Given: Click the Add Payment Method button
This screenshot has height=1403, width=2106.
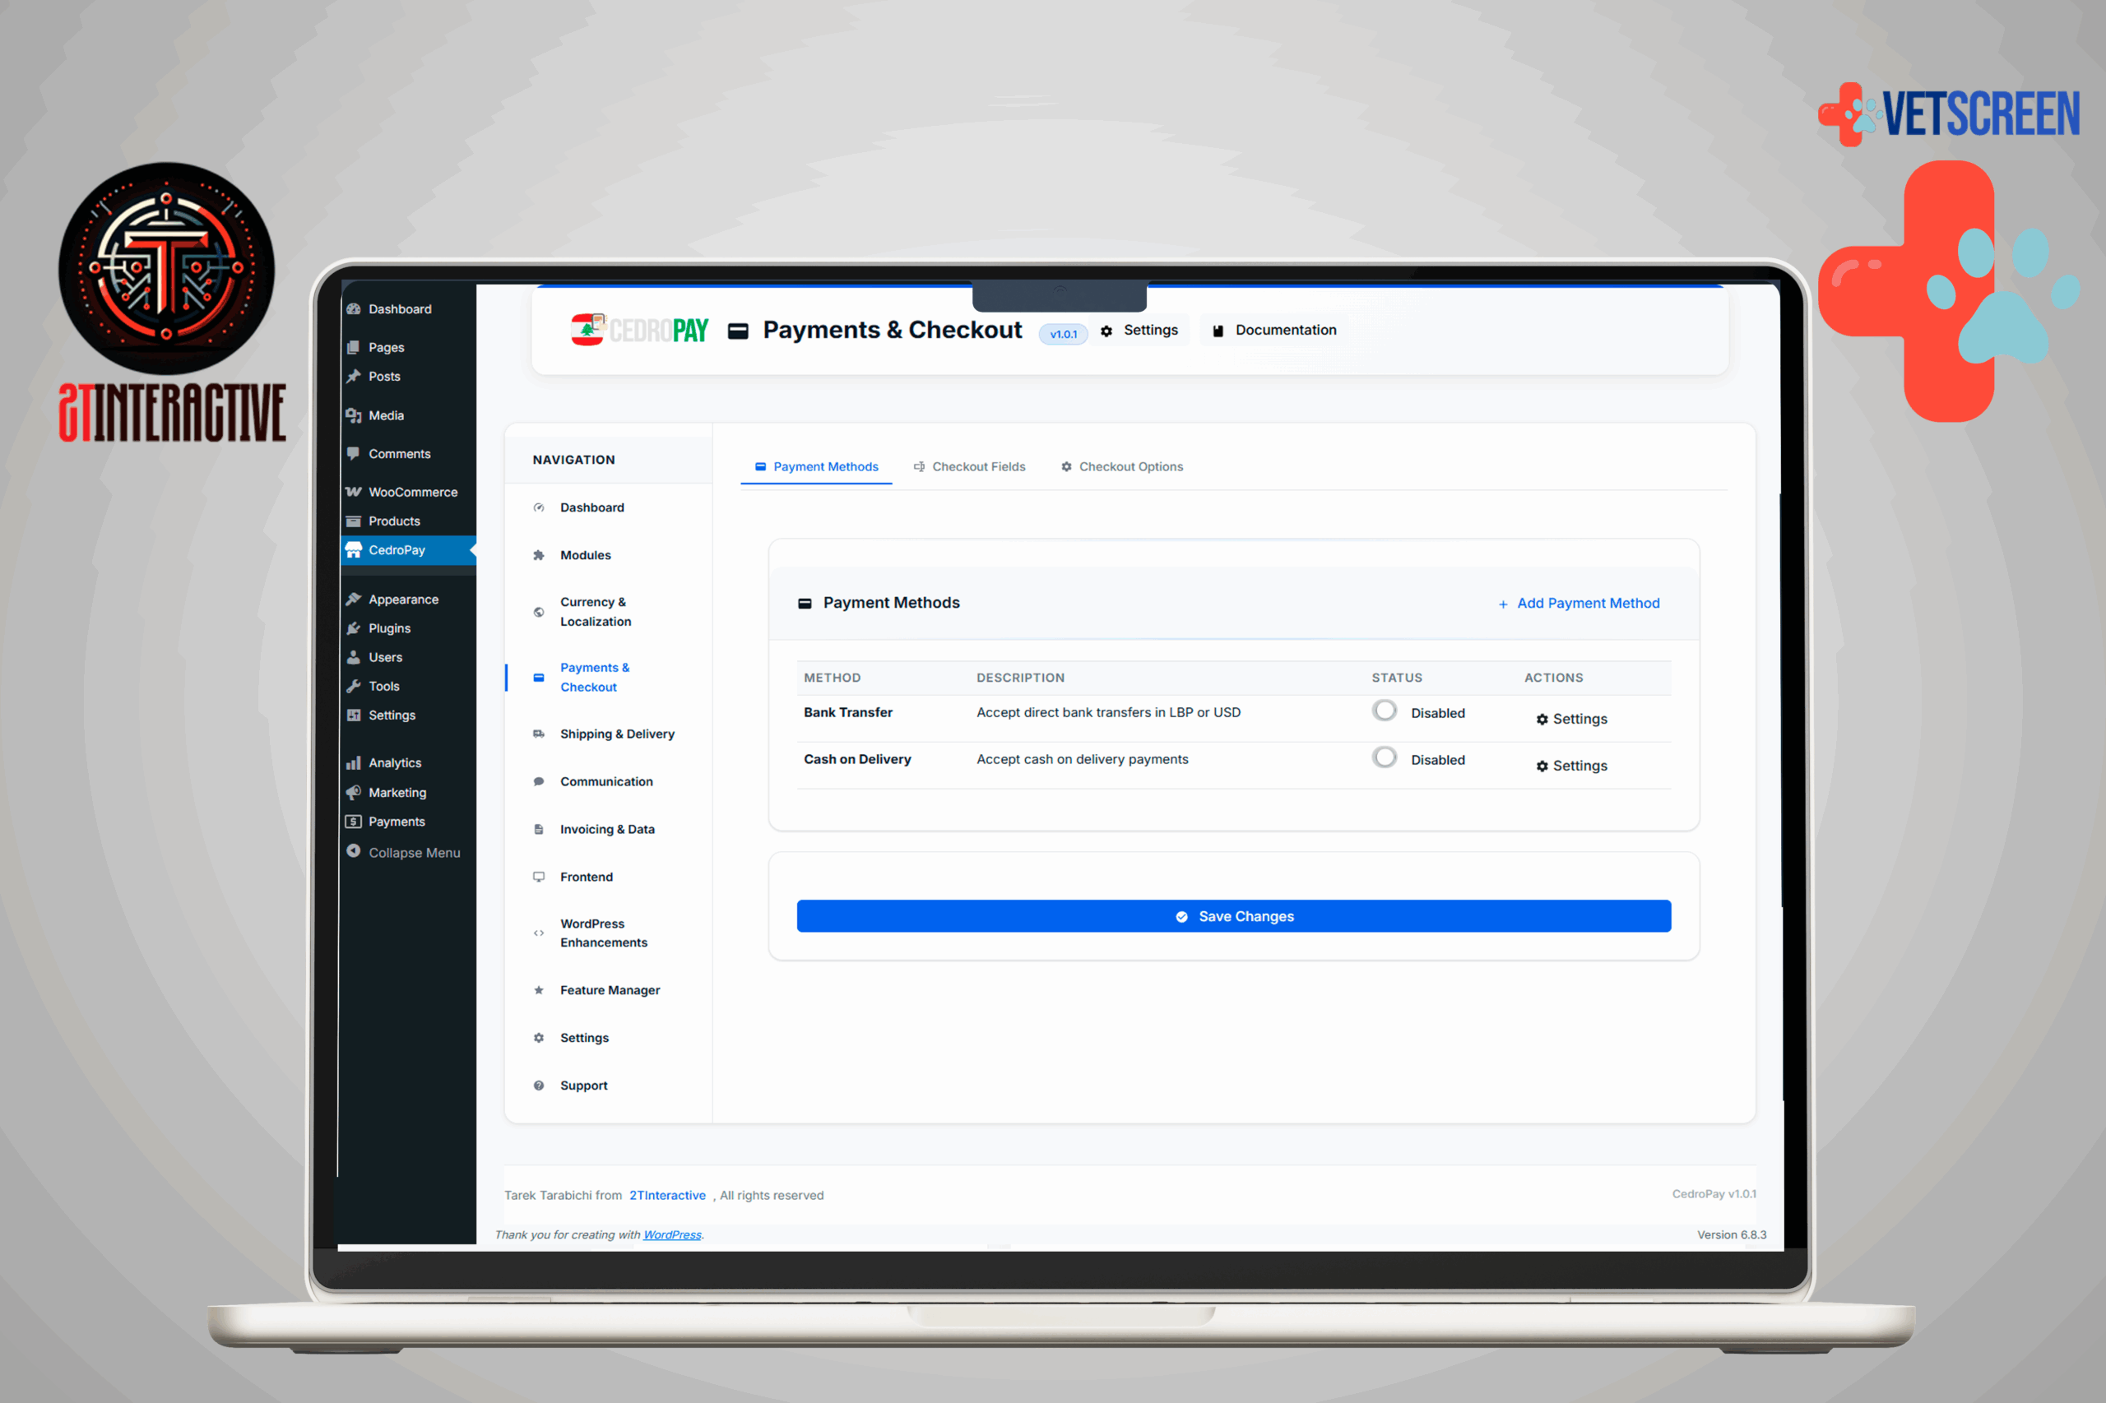Looking at the screenshot, I should click(x=1579, y=603).
